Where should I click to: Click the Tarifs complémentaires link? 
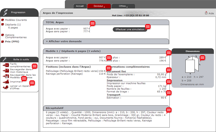tap(20, 65)
